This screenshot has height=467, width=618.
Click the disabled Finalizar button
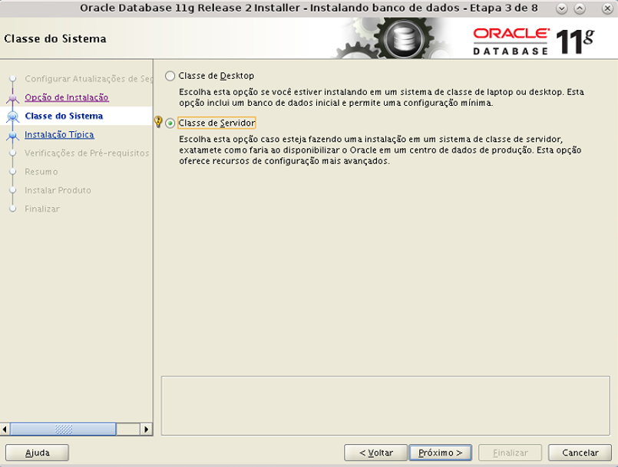click(x=511, y=453)
